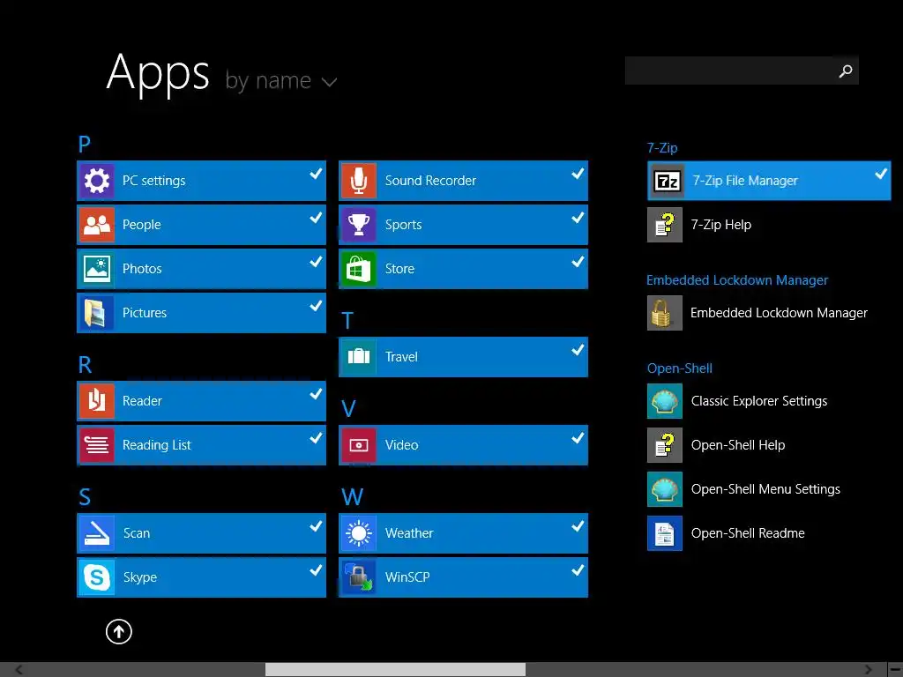This screenshot has height=677, width=903.
Task: Toggle the WinSCP tile checkmark
Action: click(x=578, y=570)
